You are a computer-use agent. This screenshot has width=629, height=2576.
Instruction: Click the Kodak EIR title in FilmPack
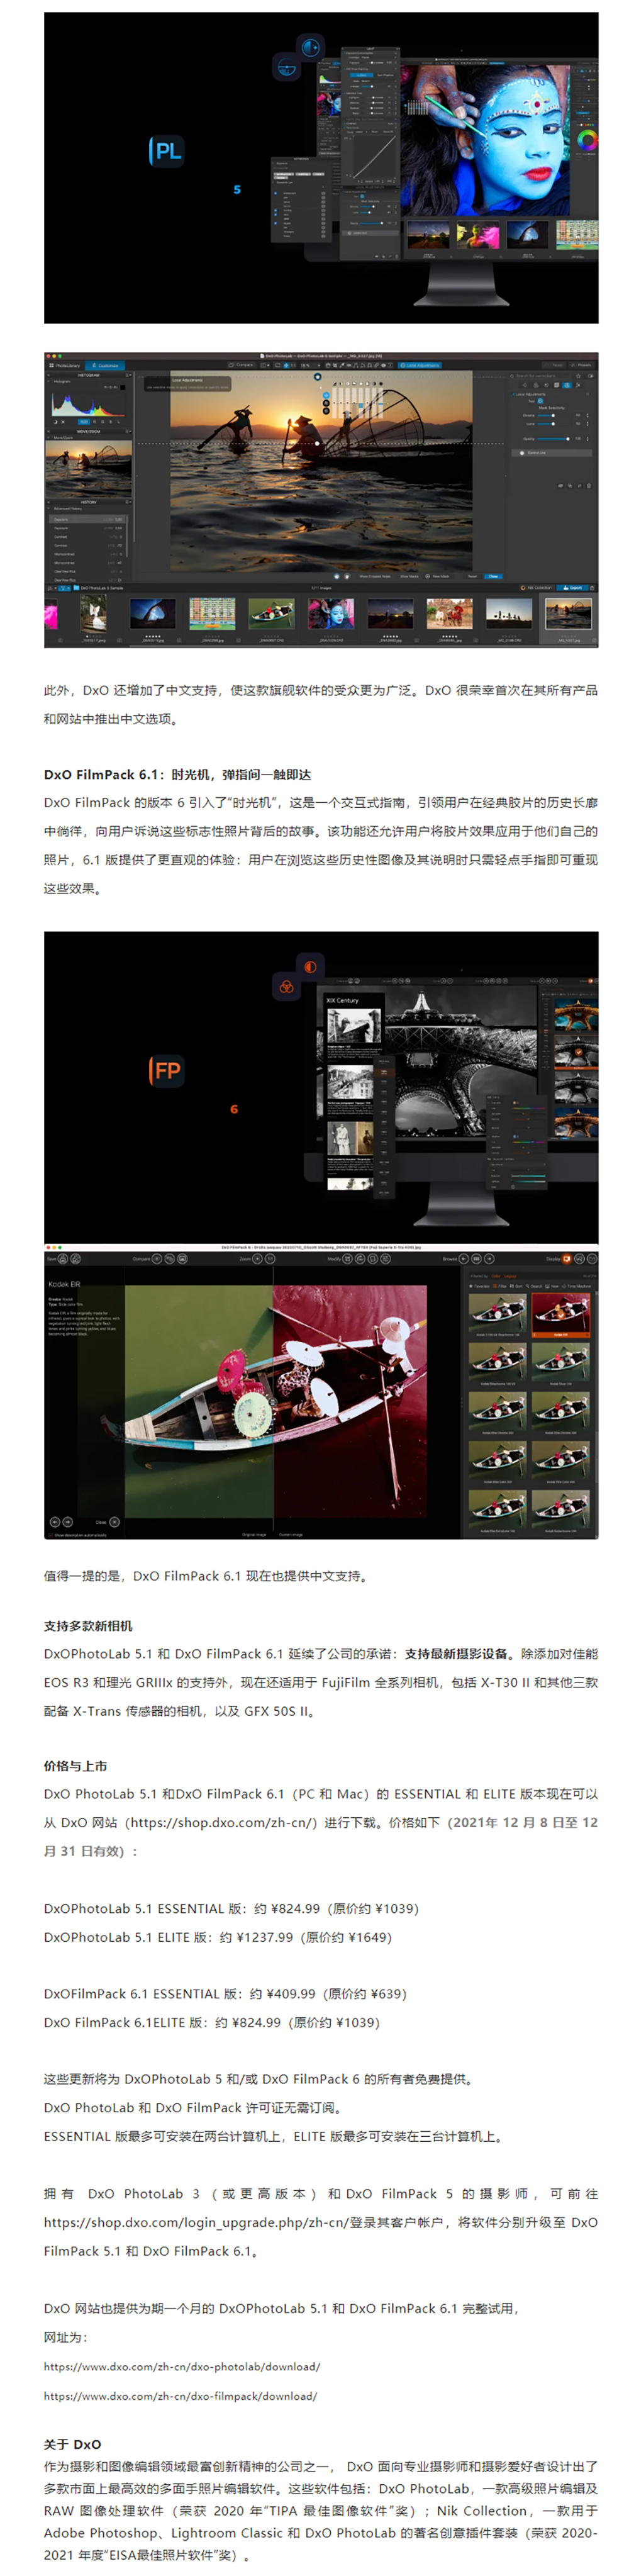coord(64,1284)
